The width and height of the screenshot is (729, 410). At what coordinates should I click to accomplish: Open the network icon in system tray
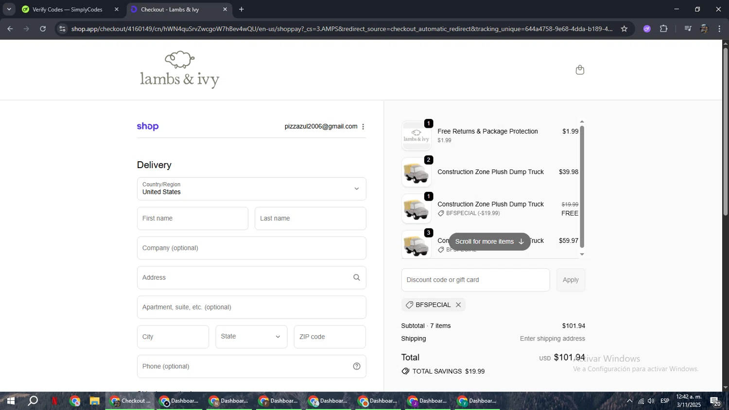641,401
